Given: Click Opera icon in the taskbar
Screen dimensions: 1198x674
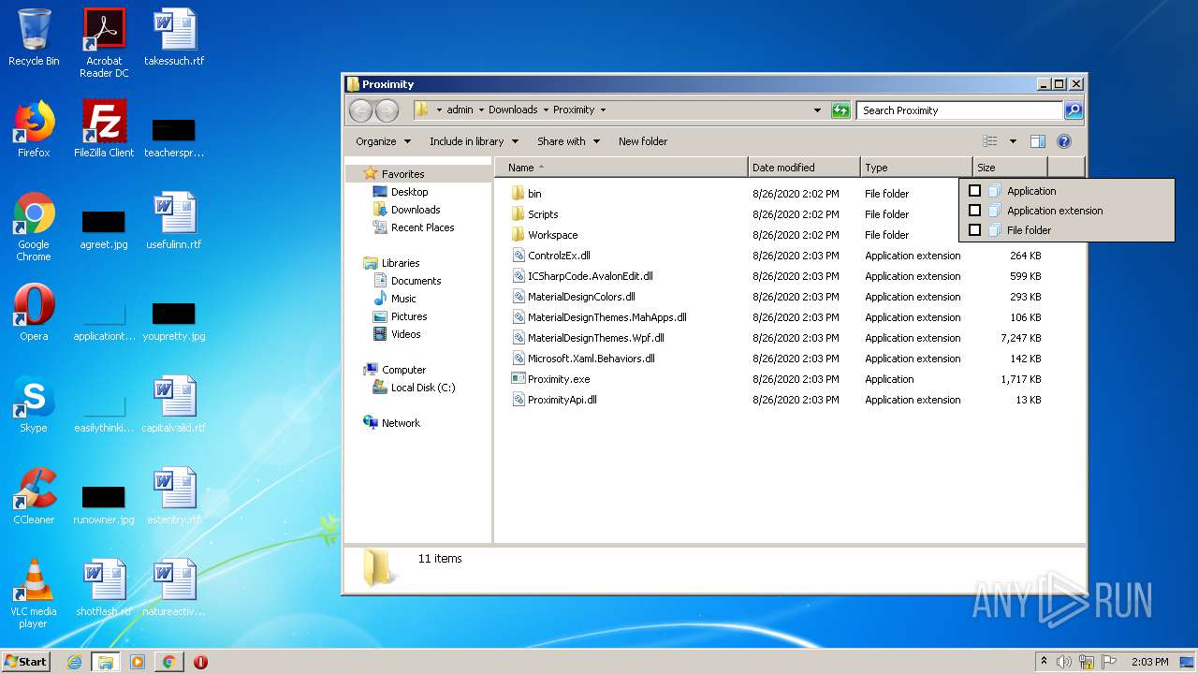Looking at the screenshot, I should (200, 662).
